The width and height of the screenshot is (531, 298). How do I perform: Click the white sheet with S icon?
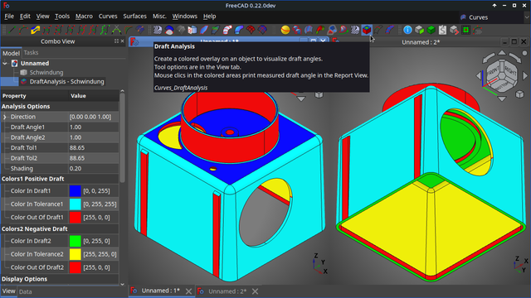pyautogui.click(x=442, y=30)
